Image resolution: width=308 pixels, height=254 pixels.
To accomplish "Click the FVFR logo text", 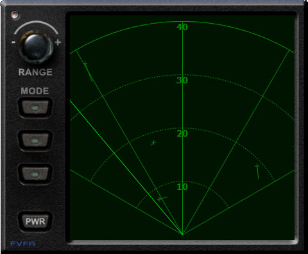I will click(22, 244).
